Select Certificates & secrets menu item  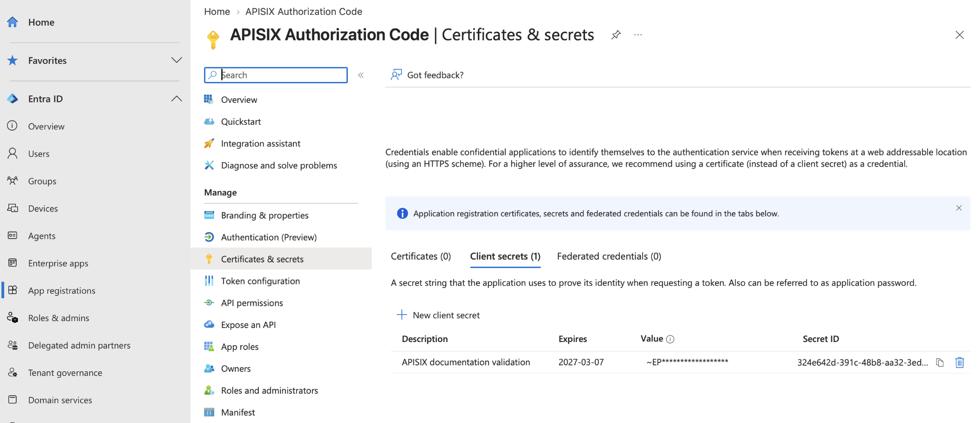[281, 259]
